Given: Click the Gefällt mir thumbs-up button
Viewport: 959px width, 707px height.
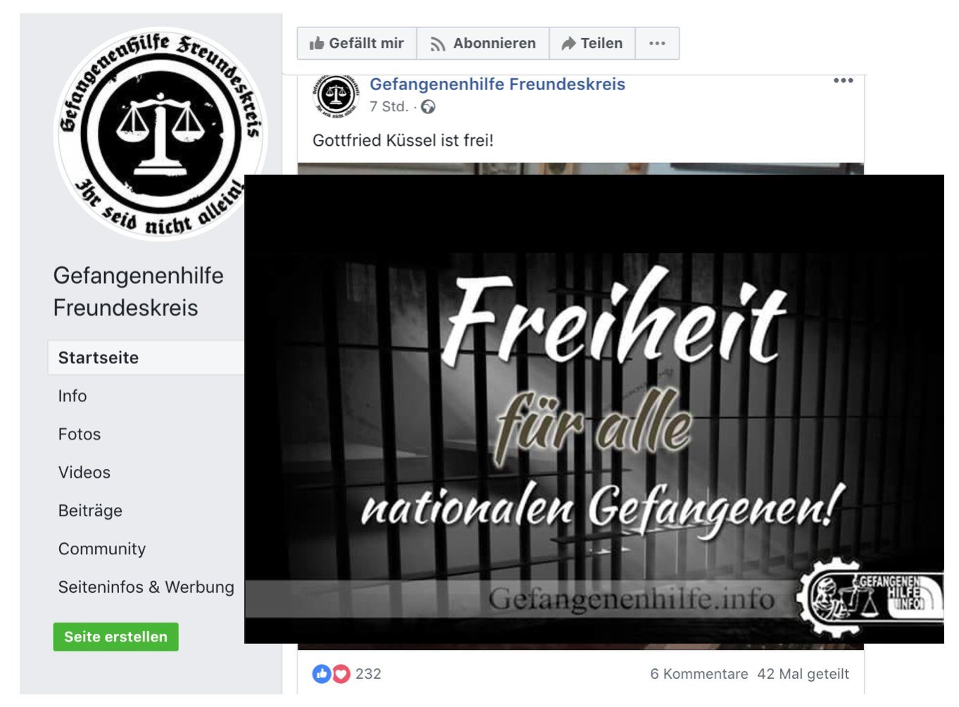Looking at the screenshot, I should coord(357,44).
